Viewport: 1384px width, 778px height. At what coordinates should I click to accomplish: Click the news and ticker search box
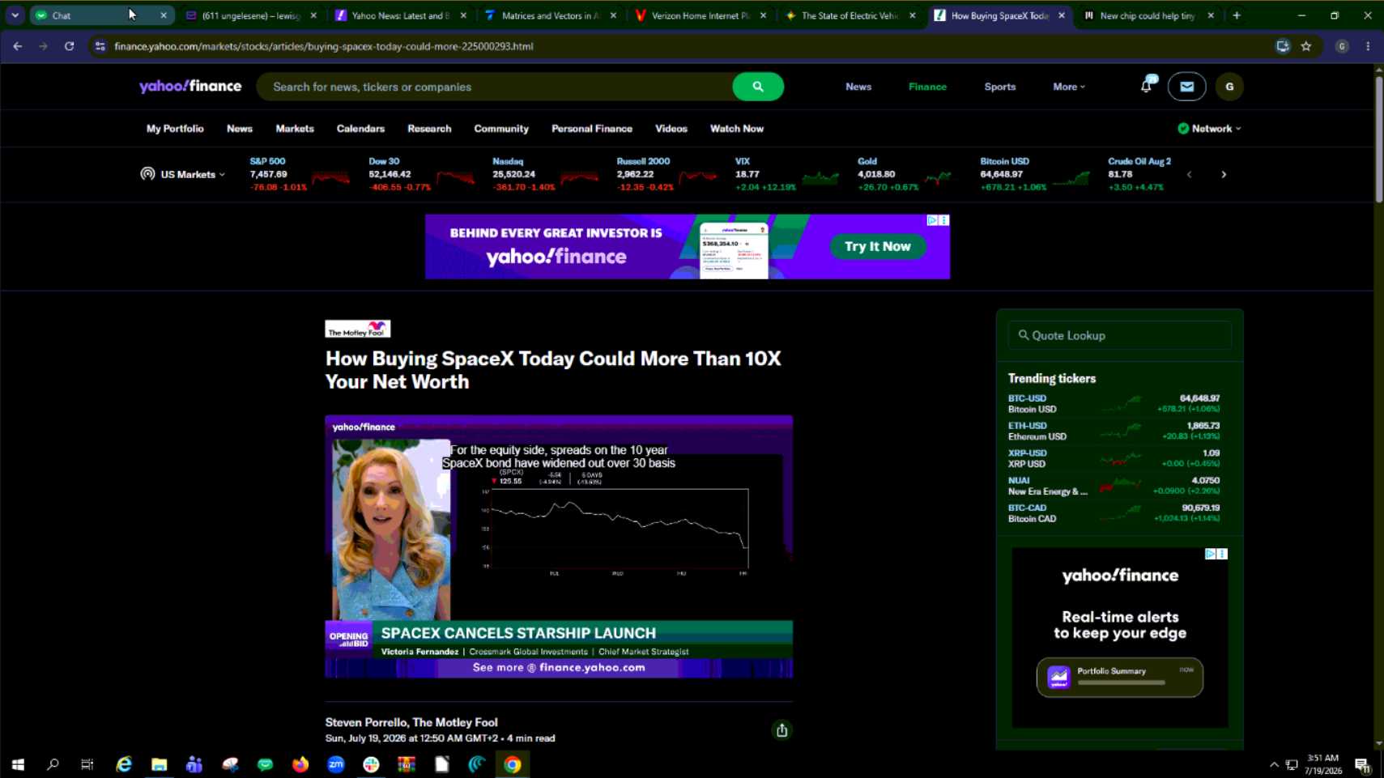495,87
